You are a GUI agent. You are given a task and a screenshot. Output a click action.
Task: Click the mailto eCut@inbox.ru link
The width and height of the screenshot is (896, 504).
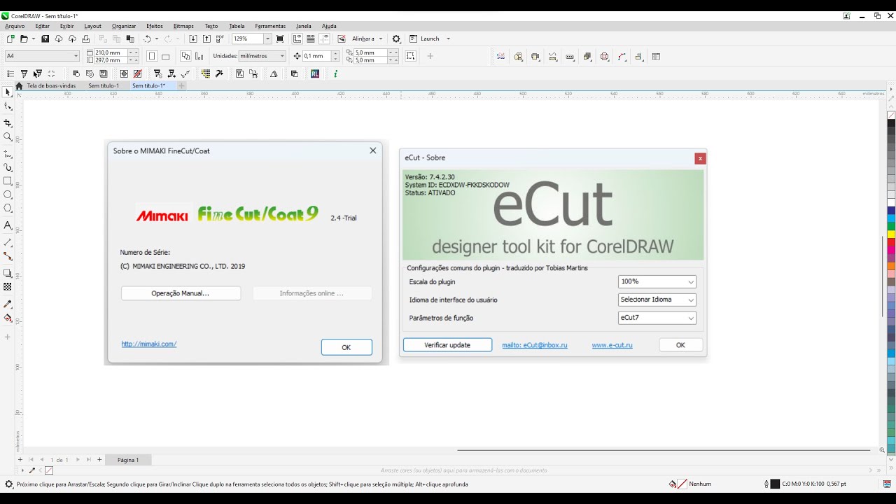(535, 345)
